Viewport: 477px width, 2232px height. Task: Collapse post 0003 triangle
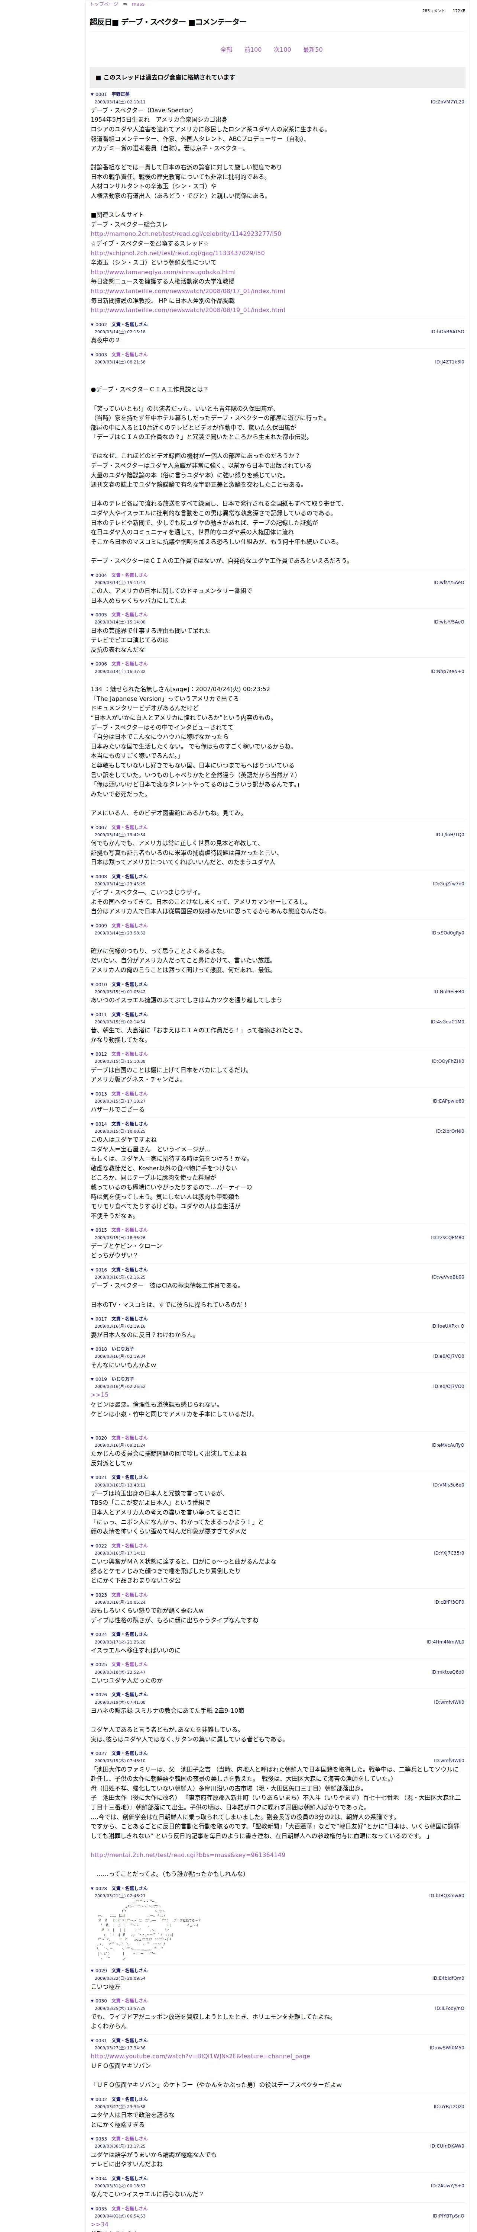tap(93, 355)
